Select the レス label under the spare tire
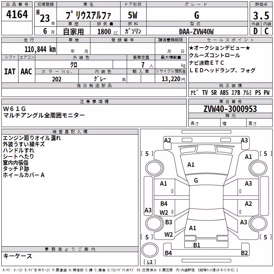This screenshot has width=274, height=274. [x=150, y=262]
